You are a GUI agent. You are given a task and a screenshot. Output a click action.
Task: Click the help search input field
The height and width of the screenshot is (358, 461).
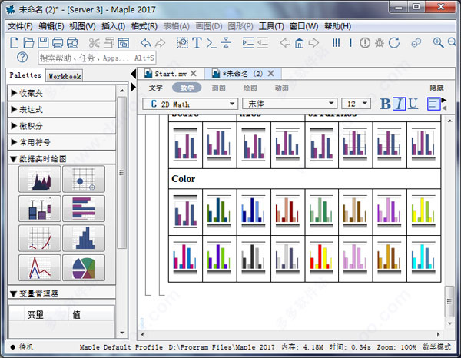pyautogui.click(x=97, y=58)
